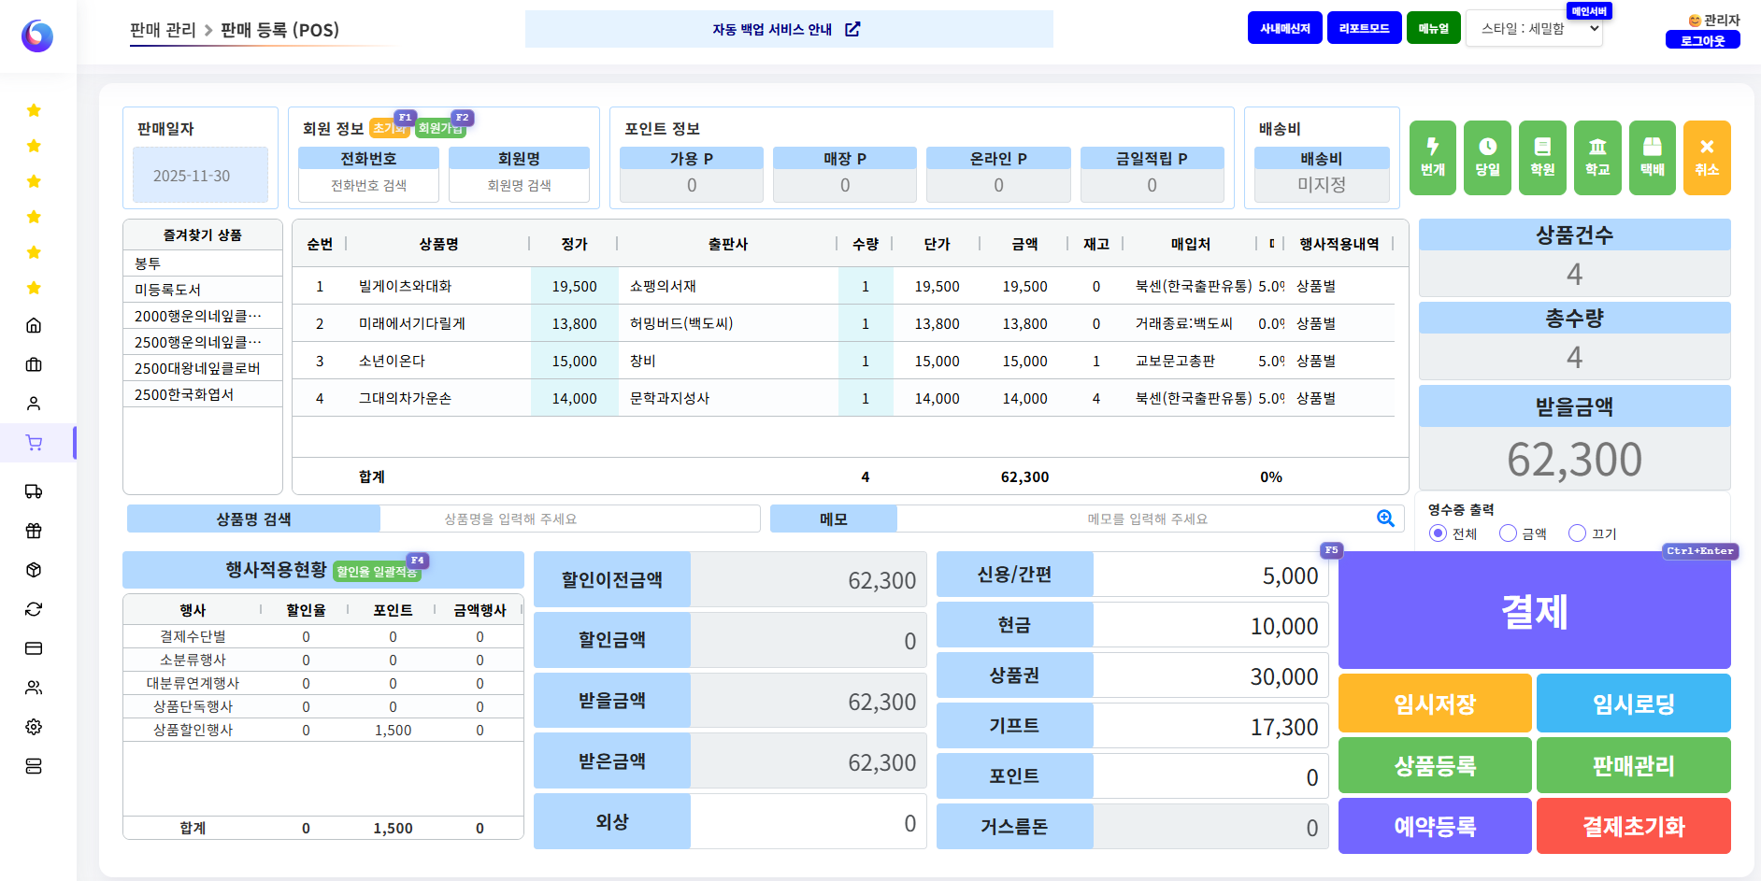1761x881 pixels.
Task: Click 판매 관리 in the breadcrumb
Action: pos(163,30)
